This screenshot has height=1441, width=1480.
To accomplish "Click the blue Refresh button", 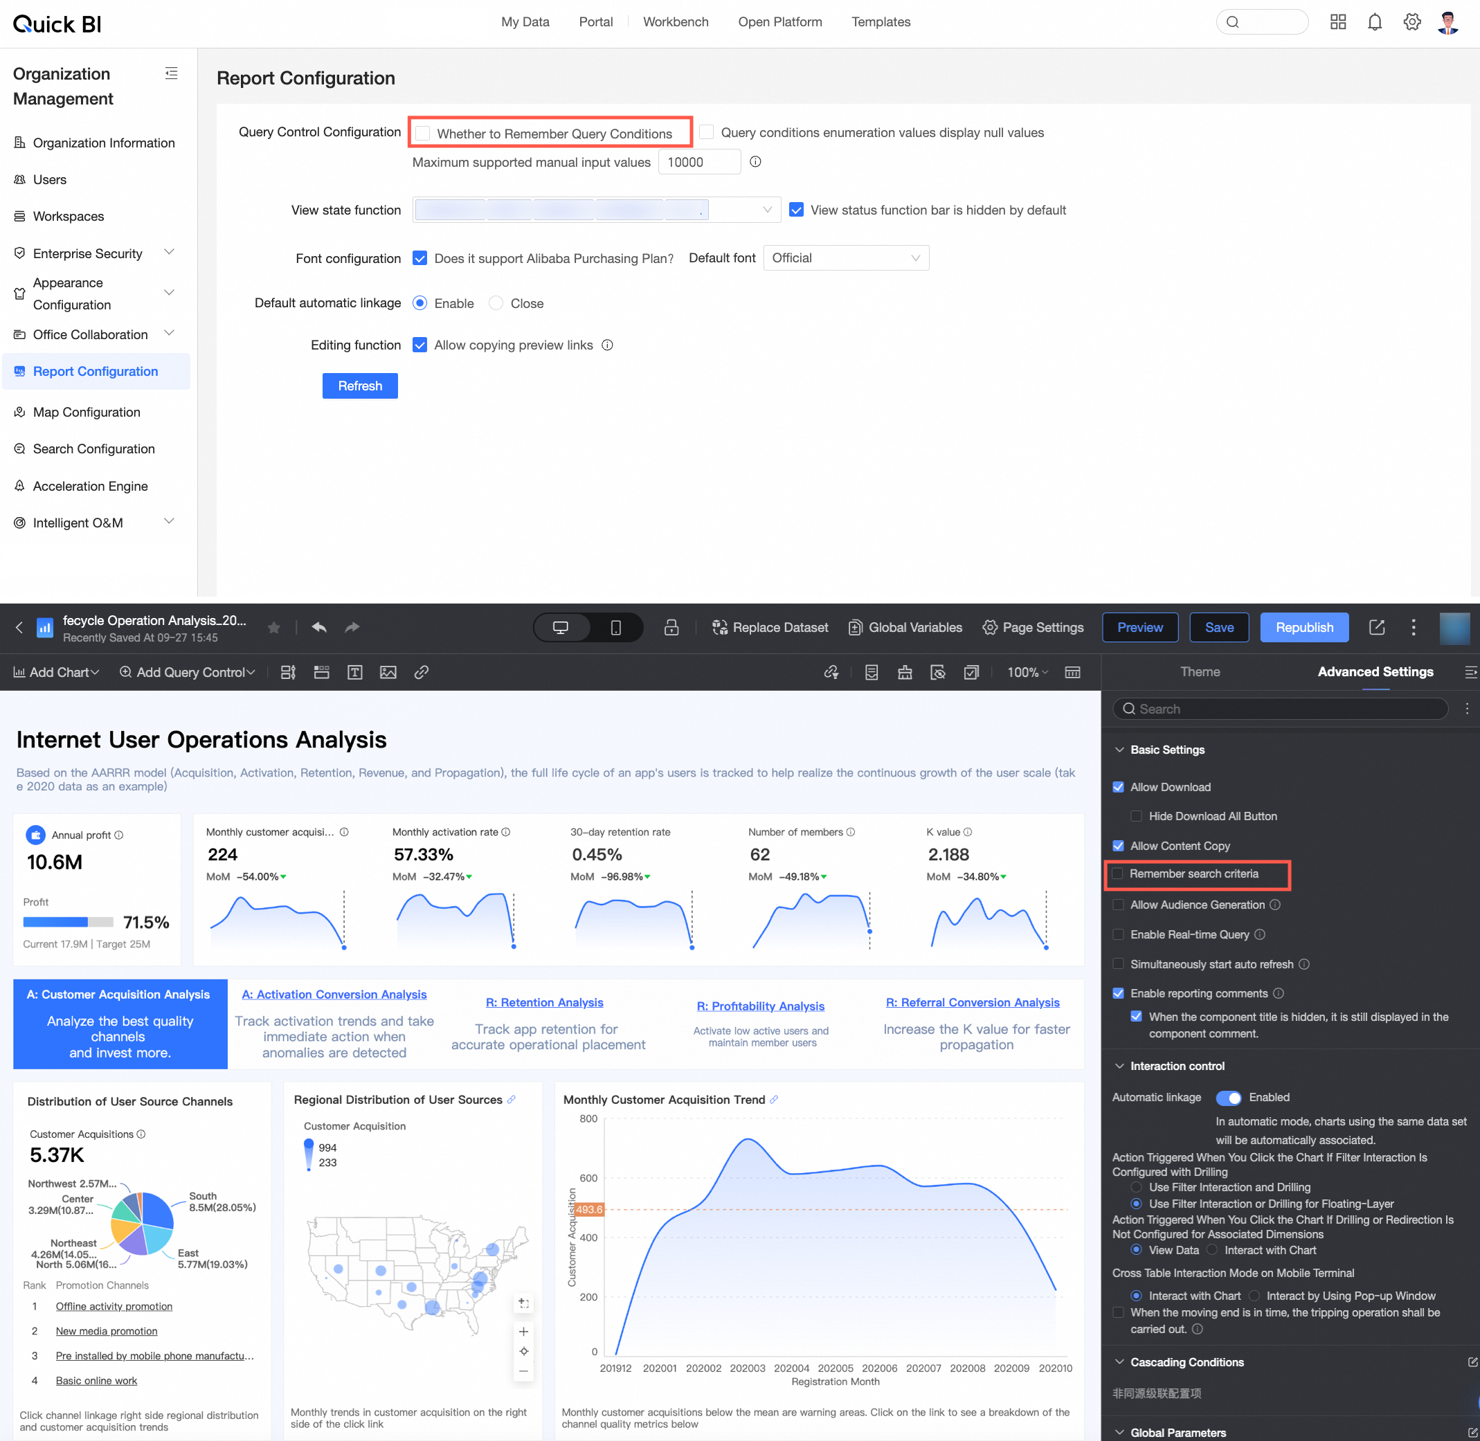I will [x=359, y=386].
